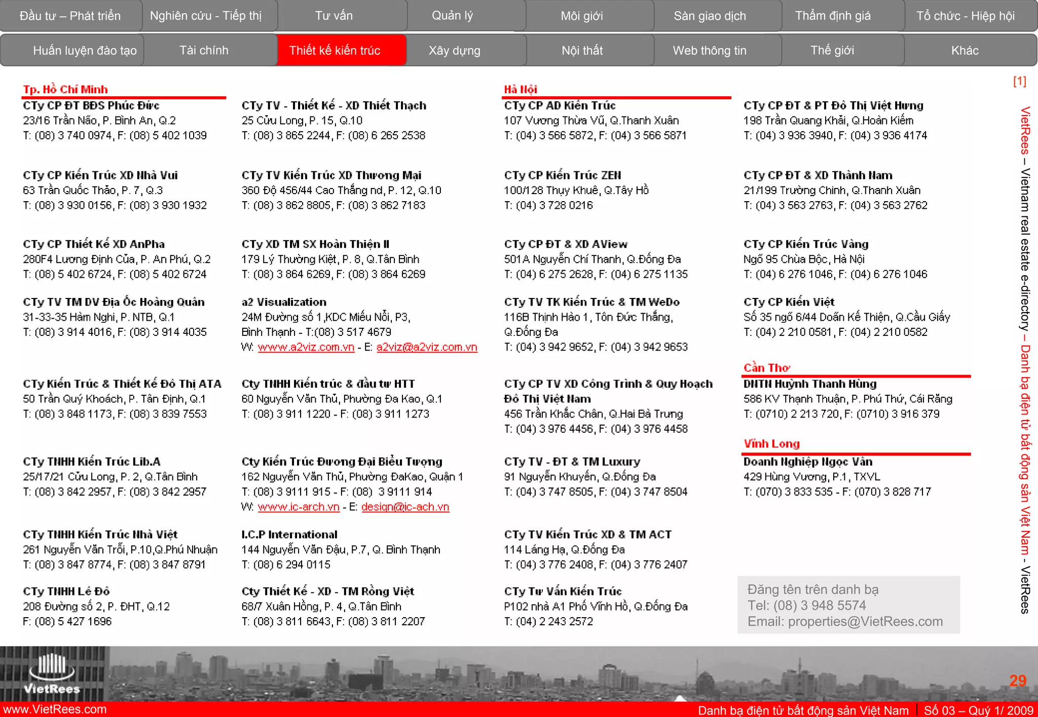The image size is (1038, 717).
Task: Open the www.ic-arch.vn website link
Action: tap(299, 507)
